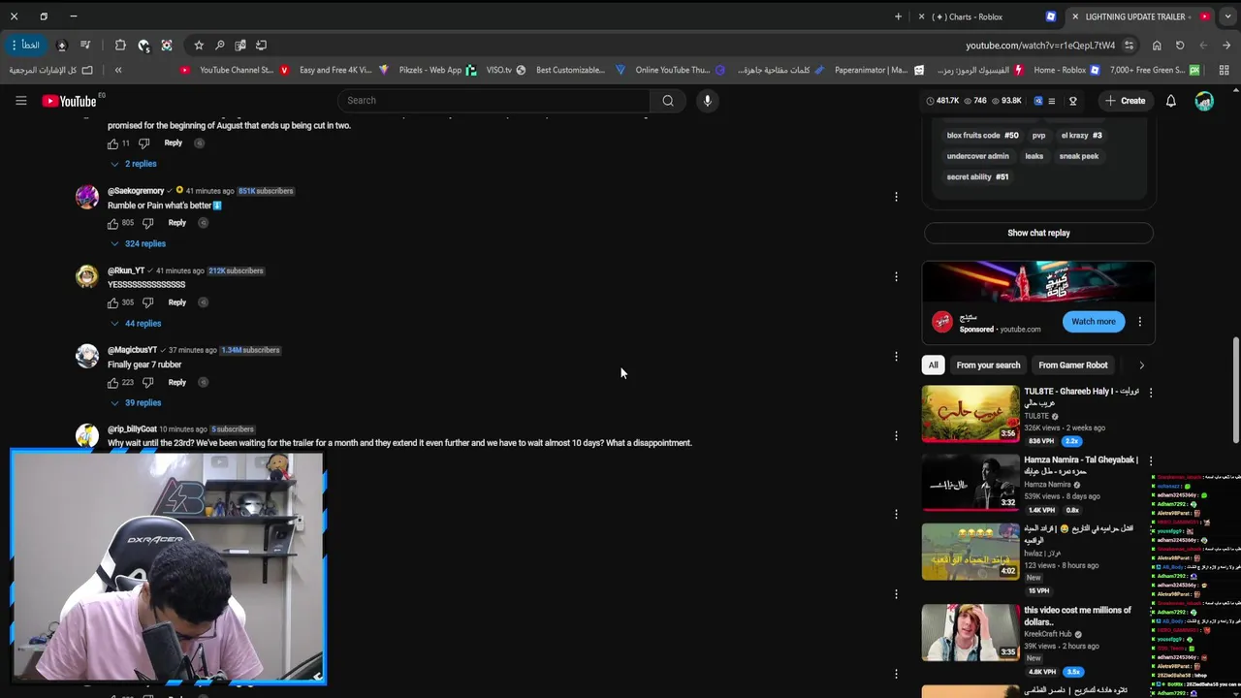
Task: Click Watch more on sponsored ad
Action: click(x=1094, y=322)
